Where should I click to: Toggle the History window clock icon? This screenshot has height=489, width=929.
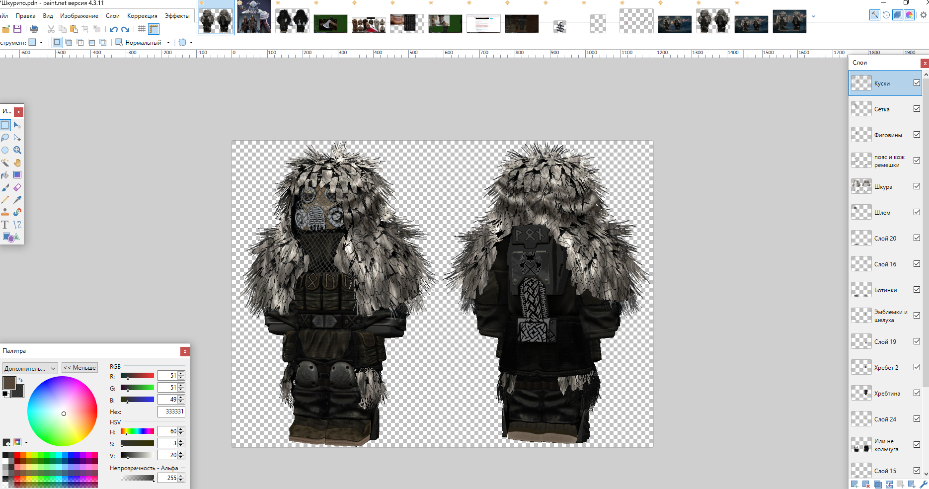[x=886, y=15]
